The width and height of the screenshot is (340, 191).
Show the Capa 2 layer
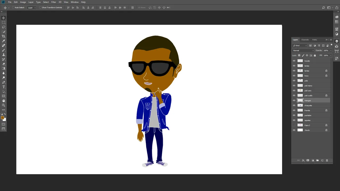(x=294, y=125)
